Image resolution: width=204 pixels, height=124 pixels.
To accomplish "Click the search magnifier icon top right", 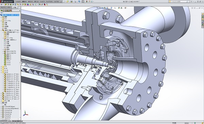I will [187, 1].
